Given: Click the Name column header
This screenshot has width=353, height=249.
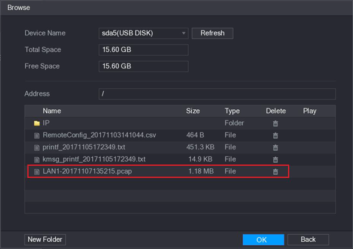Looking at the screenshot, I should [x=52, y=111].
